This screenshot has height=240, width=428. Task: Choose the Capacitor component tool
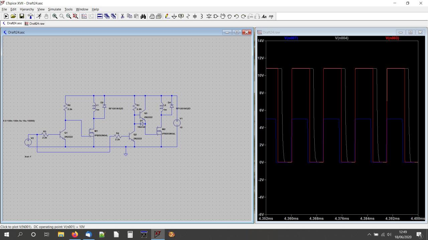tap(195, 16)
